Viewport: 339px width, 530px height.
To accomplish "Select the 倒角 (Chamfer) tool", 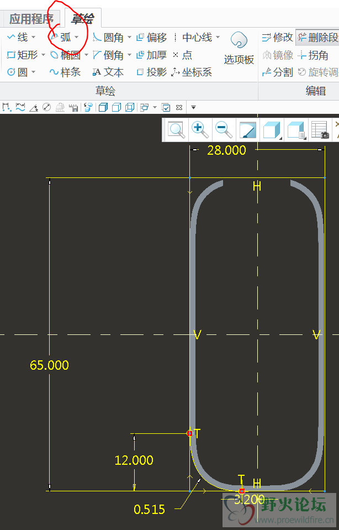I will pyautogui.click(x=108, y=55).
